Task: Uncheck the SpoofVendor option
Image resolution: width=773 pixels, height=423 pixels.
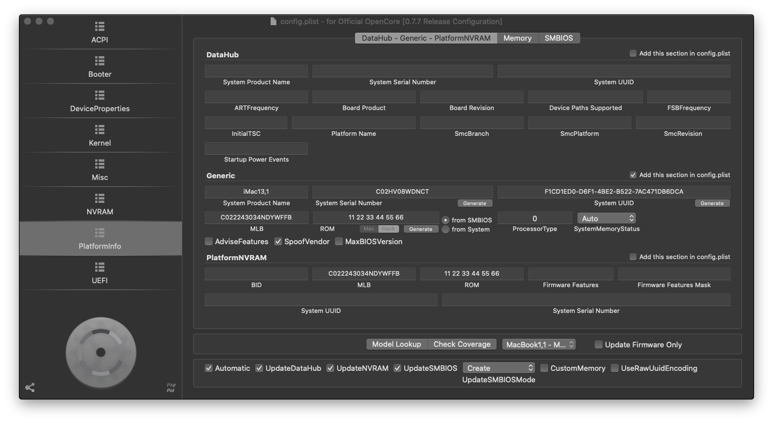Action: coord(279,241)
